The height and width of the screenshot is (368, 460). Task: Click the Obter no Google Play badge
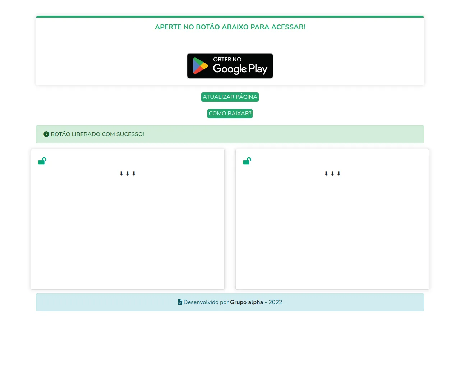point(230,66)
